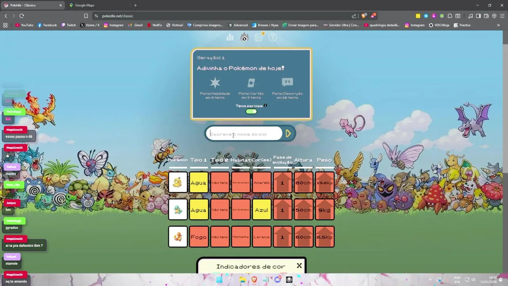Open the Gmail bookmark
The image size is (508, 286).
click(x=135, y=25)
